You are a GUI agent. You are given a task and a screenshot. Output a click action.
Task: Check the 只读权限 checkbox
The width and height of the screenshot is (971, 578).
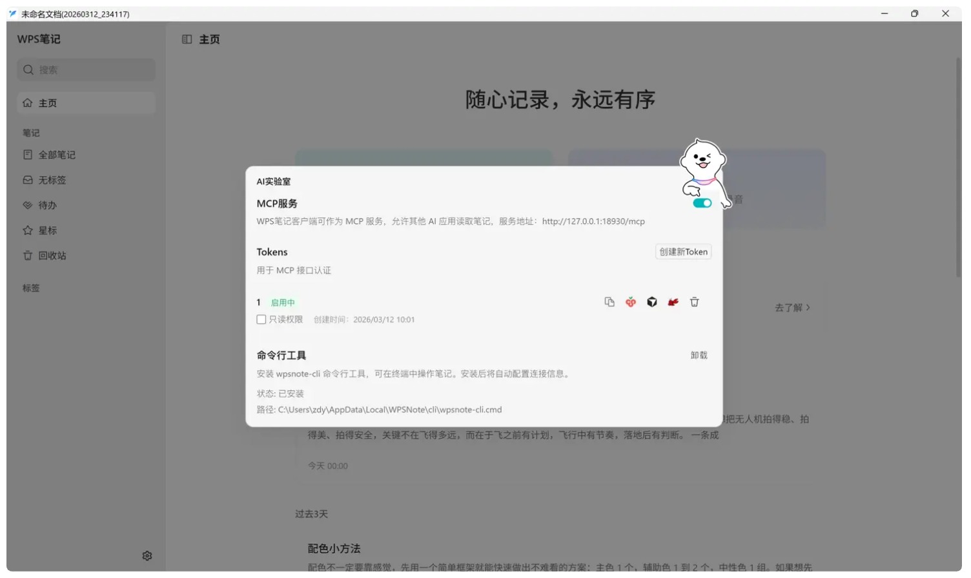coord(261,319)
